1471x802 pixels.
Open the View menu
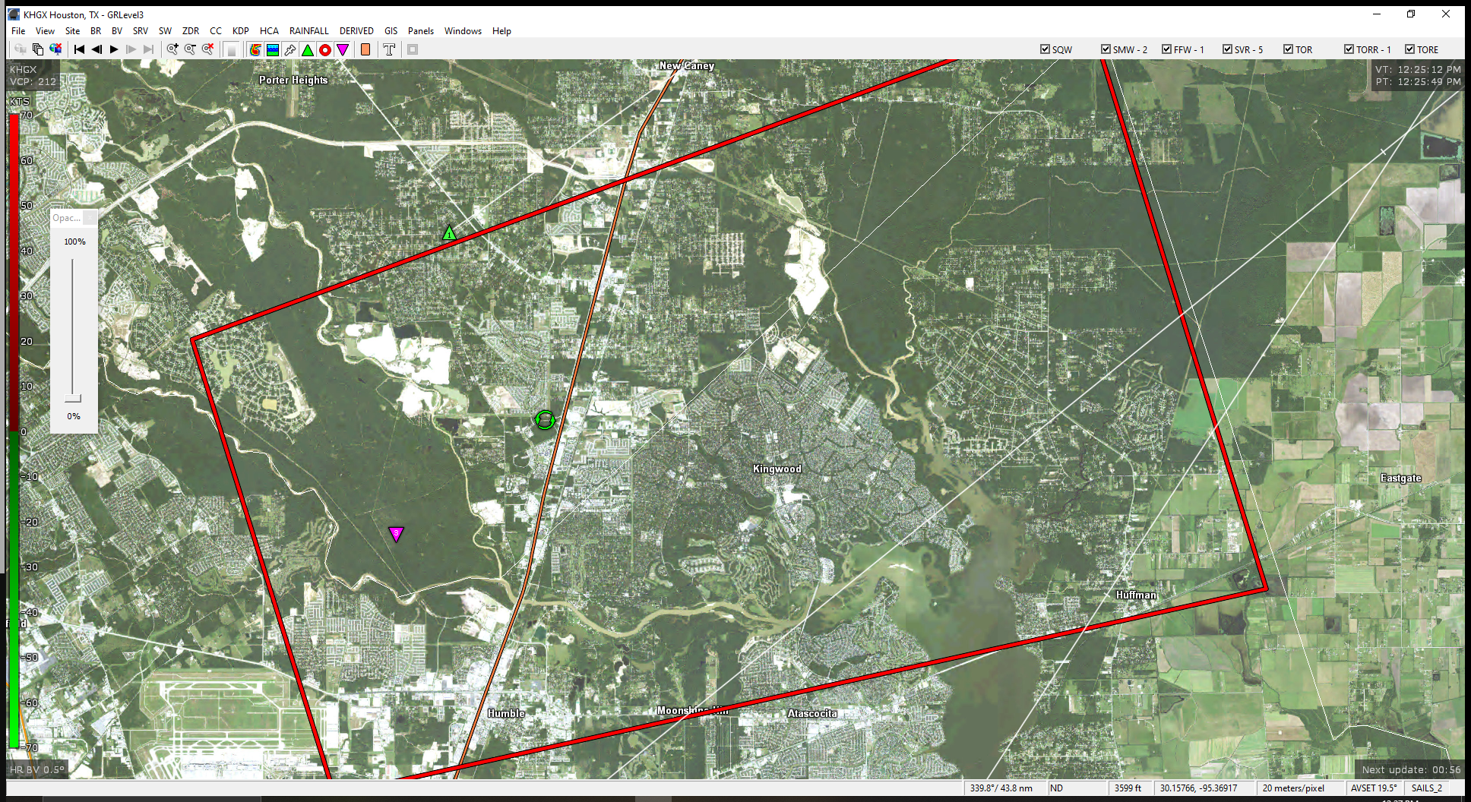(x=45, y=31)
